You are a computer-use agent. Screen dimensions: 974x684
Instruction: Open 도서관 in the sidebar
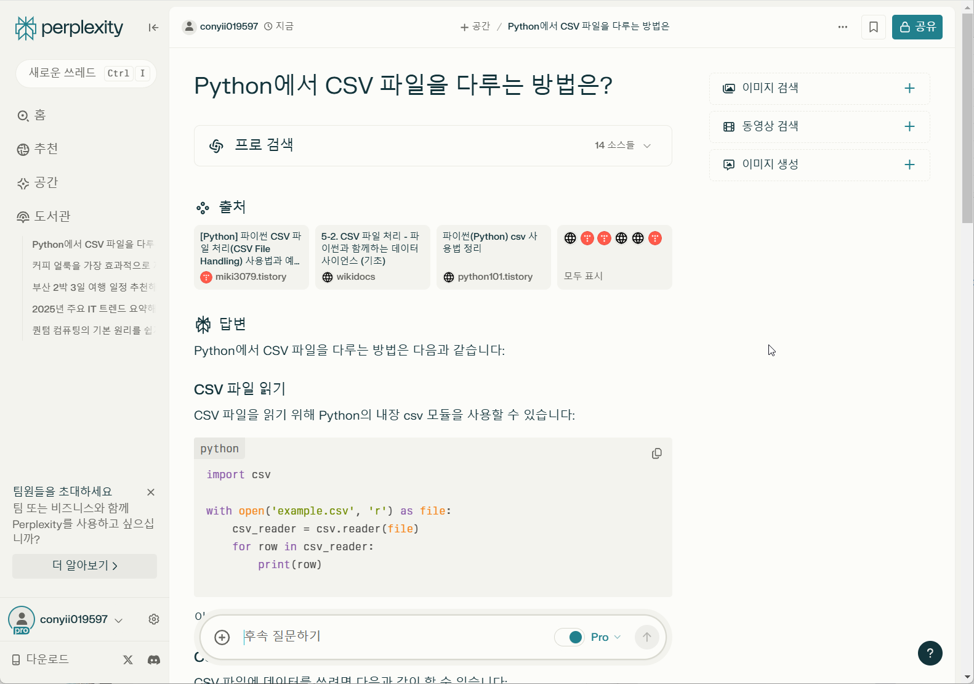click(x=44, y=216)
